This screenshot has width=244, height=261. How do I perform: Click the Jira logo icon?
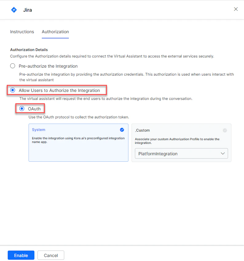click(x=14, y=10)
